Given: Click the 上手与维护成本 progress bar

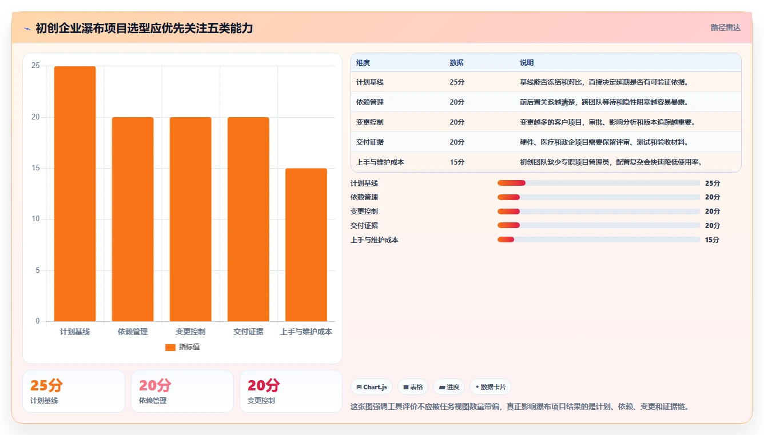Looking at the screenshot, I should (599, 240).
